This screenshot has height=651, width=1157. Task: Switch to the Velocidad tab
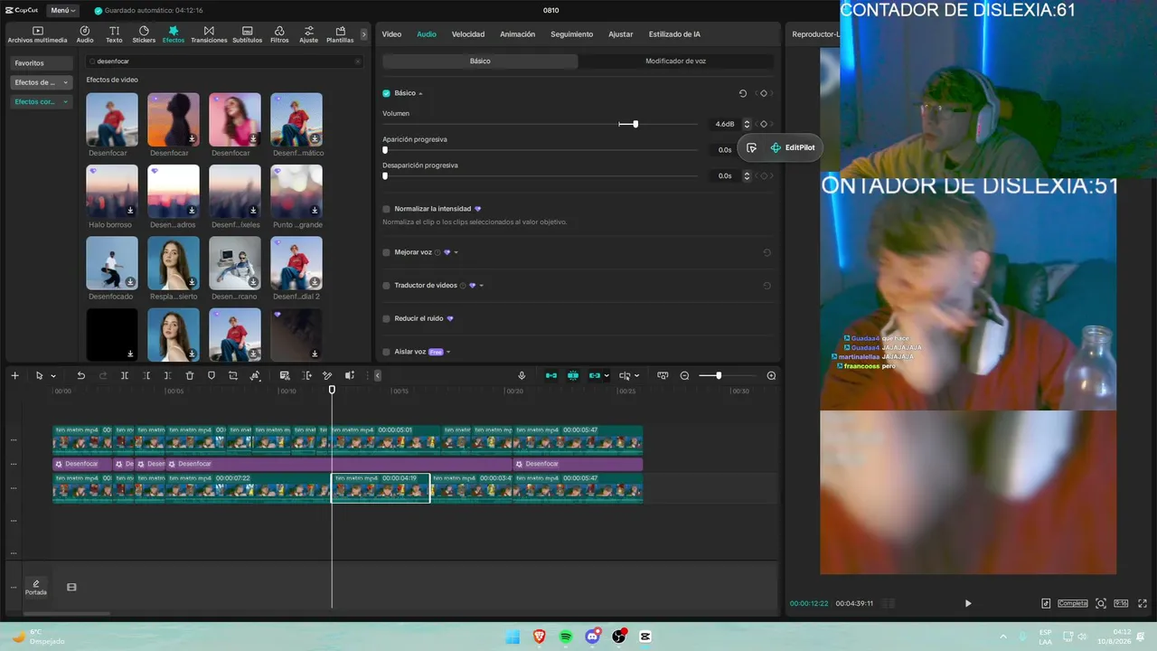coord(468,34)
